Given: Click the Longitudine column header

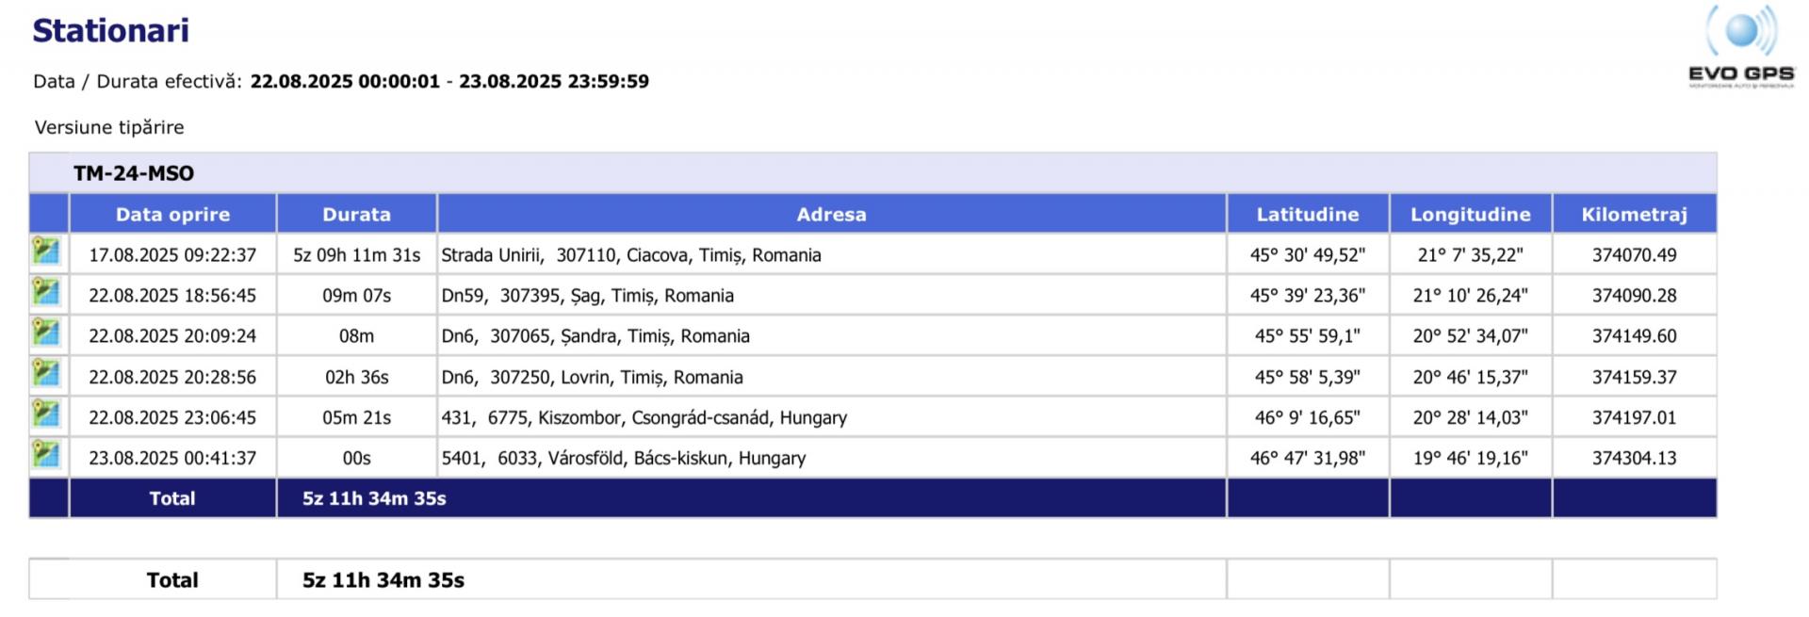Looking at the screenshot, I should [1470, 215].
